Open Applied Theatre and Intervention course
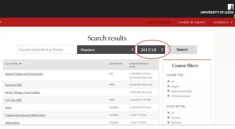 pyautogui.click(x=24, y=74)
